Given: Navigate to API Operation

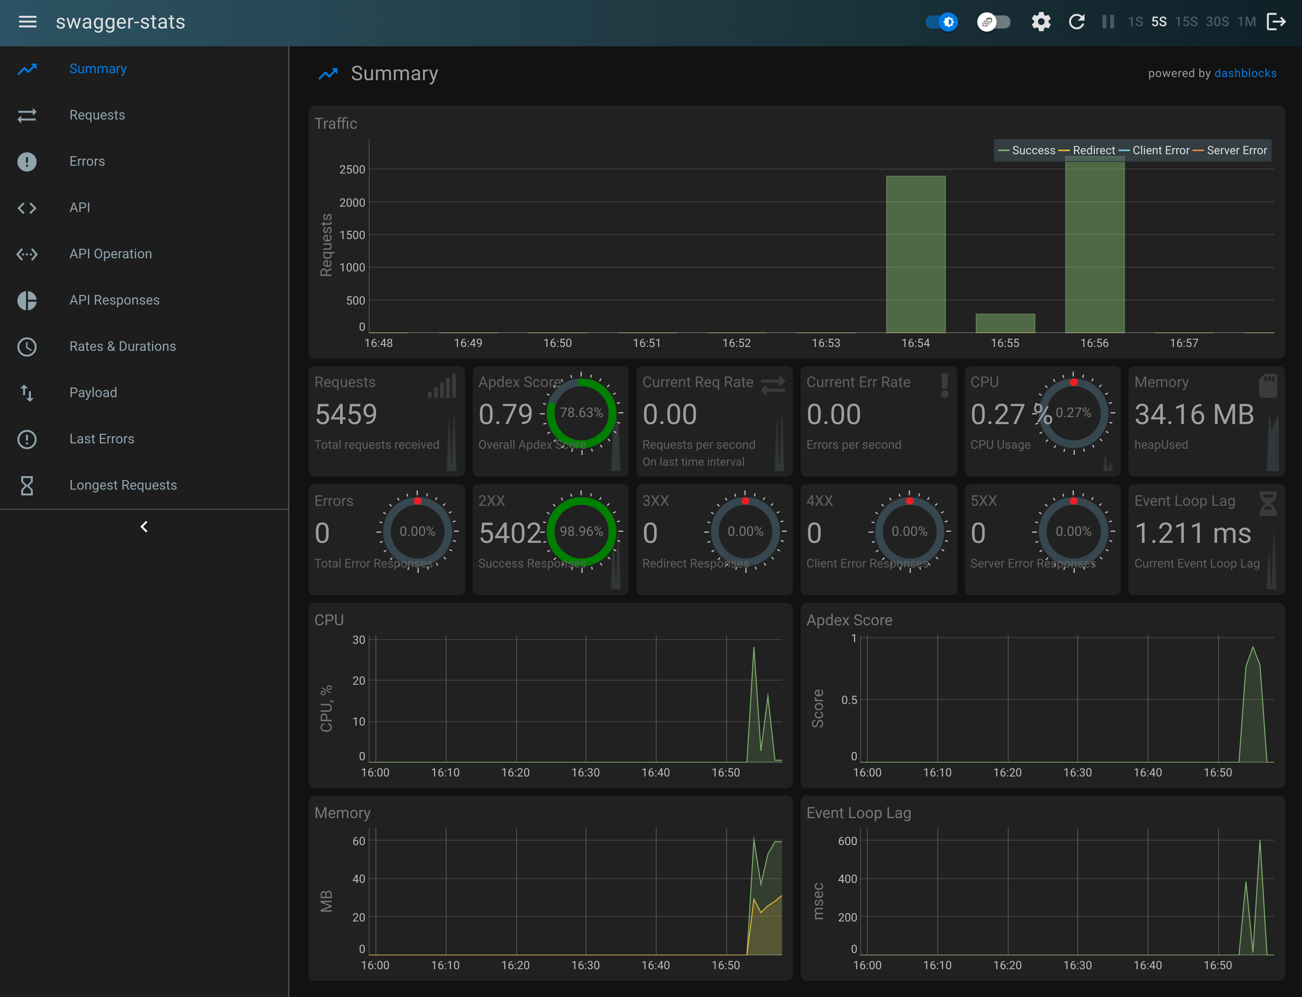Looking at the screenshot, I should [x=144, y=254].
